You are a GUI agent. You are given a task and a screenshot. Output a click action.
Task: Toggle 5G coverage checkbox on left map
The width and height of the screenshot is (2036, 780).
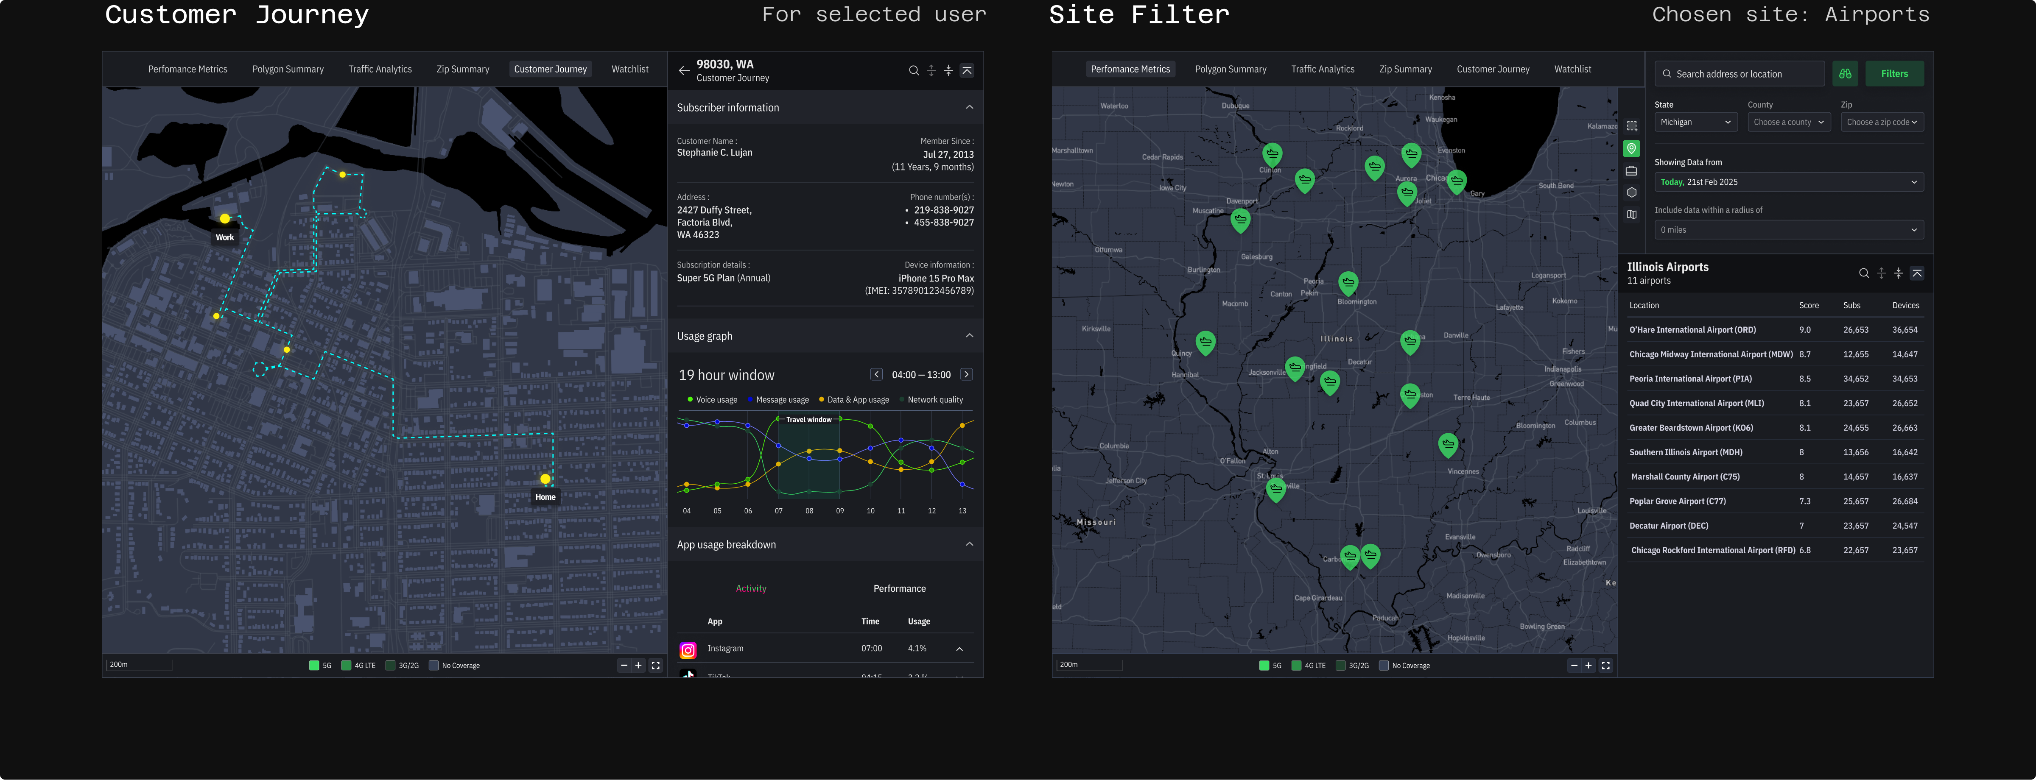point(314,666)
